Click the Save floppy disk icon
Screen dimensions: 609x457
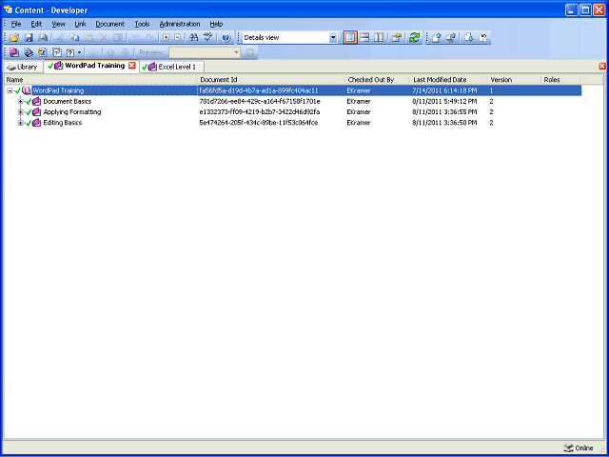[x=29, y=38]
